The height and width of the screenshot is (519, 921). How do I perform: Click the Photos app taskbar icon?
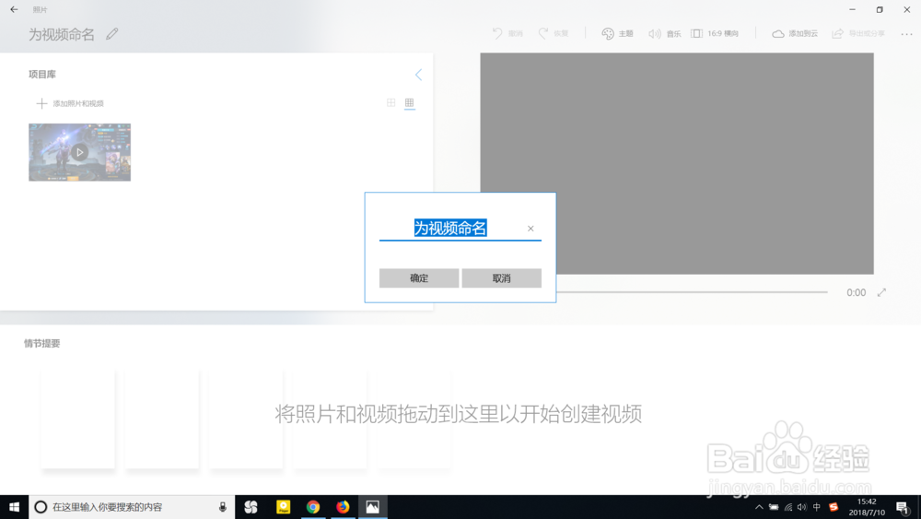pos(372,507)
